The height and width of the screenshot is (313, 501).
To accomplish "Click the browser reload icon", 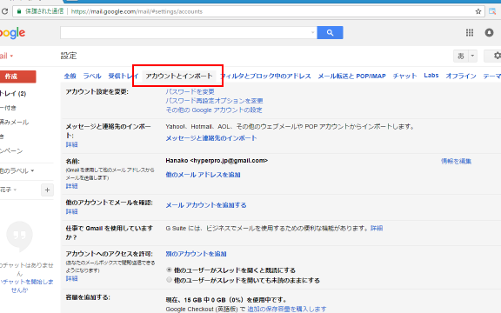I will 4,11.
